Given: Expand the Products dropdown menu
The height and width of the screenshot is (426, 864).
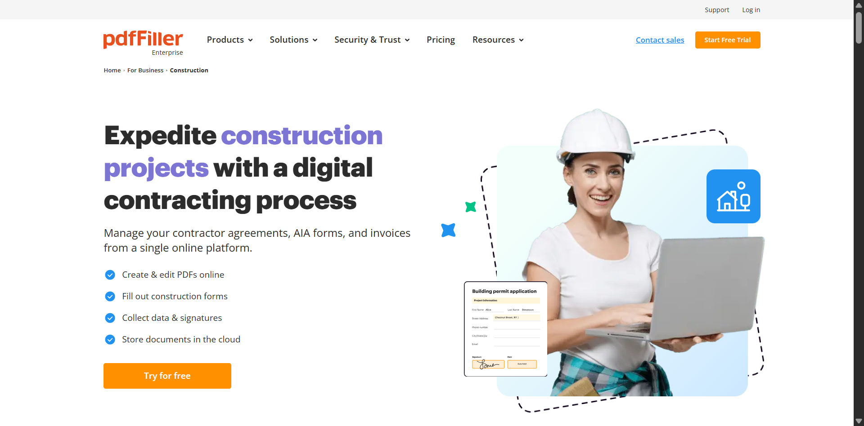Looking at the screenshot, I should pos(229,40).
